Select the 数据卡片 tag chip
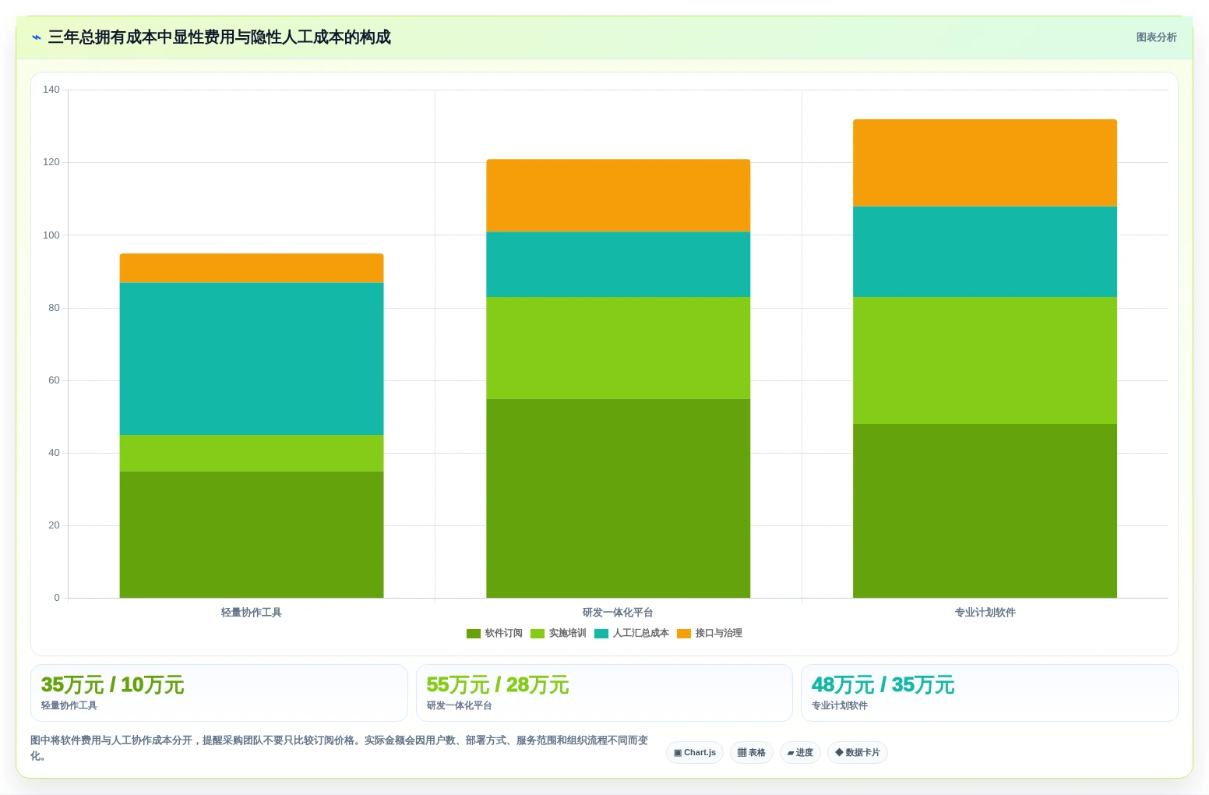 (x=858, y=752)
